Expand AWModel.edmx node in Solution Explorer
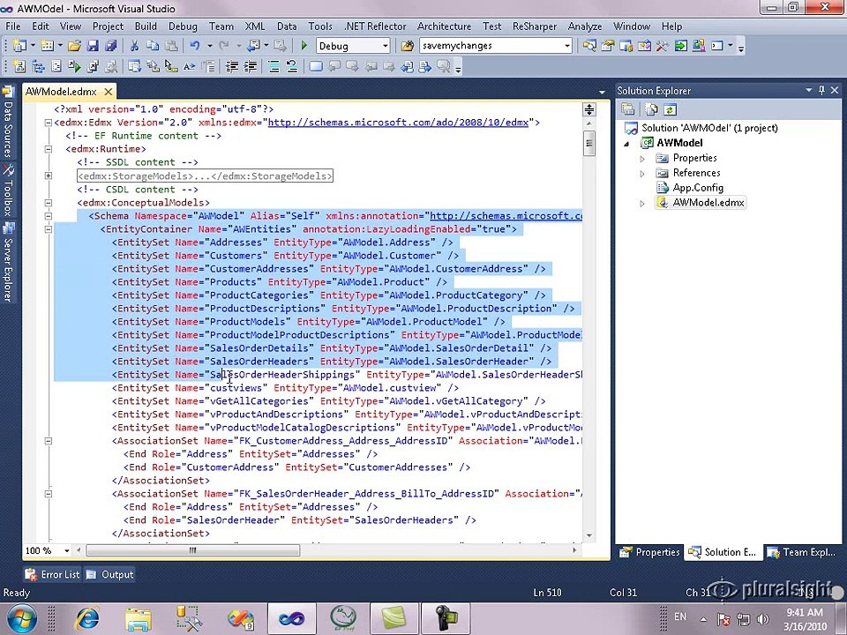Image resolution: width=847 pixels, height=635 pixels. pos(642,204)
